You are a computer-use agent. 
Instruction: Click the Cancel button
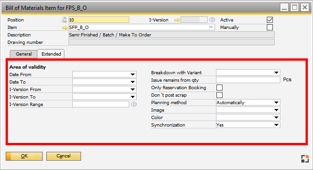click(x=63, y=156)
